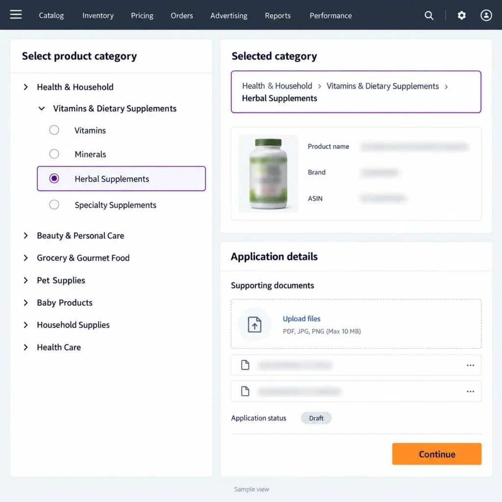Select the Minerals radio button
Image resolution: width=502 pixels, height=502 pixels.
pos(54,154)
